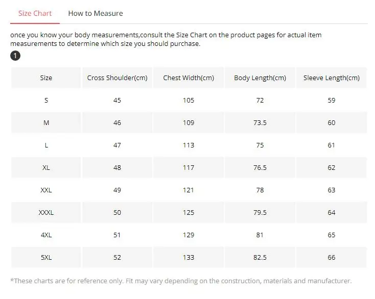Click the Body Length(cm) column header
The image size is (375, 299).
(260, 78)
